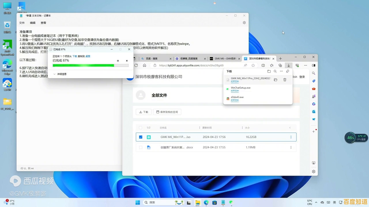Open the Edge browser downloads icon
The width and height of the screenshot is (369, 207).
coord(288,65)
